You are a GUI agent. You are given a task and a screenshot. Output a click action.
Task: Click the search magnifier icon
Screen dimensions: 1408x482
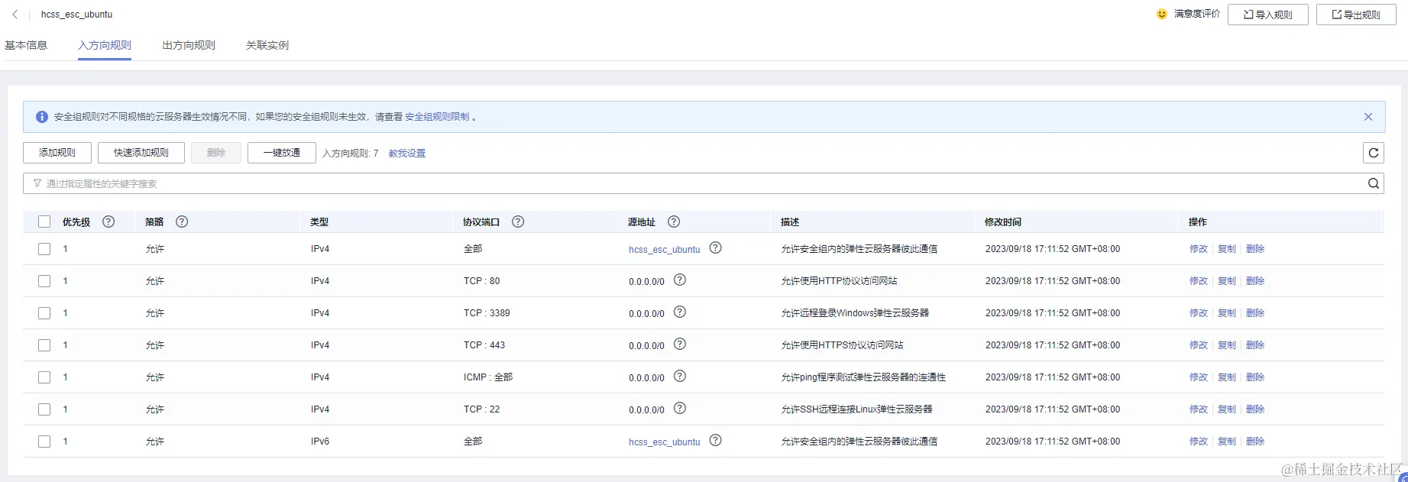[x=1374, y=183]
